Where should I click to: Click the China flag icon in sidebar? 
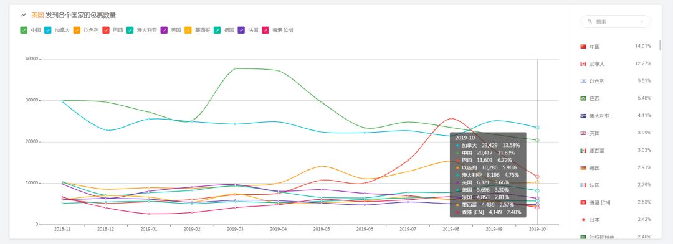click(x=583, y=46)
